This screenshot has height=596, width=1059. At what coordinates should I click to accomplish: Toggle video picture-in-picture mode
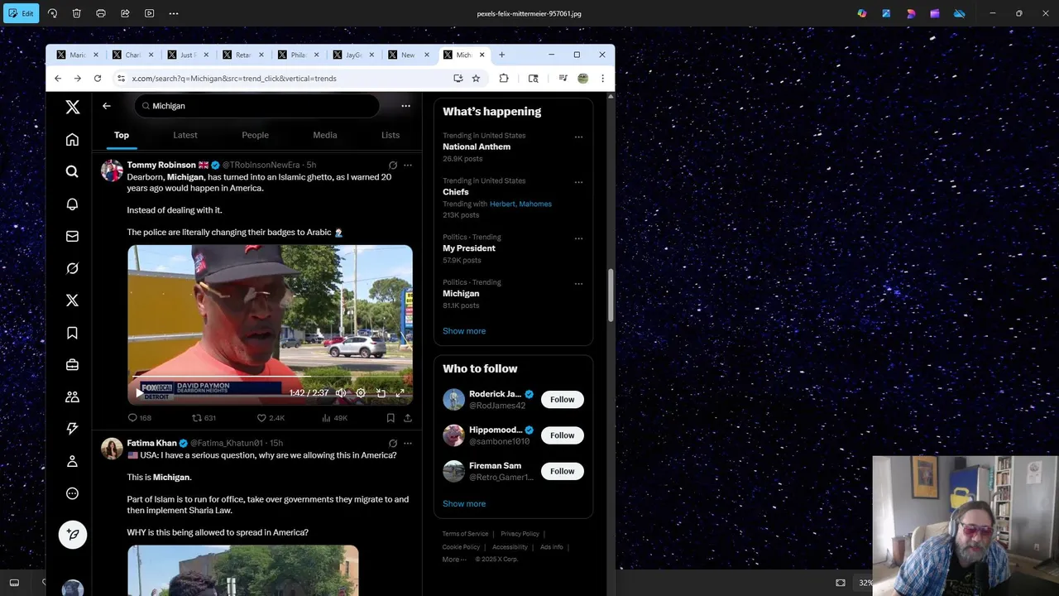coord(381,393)
